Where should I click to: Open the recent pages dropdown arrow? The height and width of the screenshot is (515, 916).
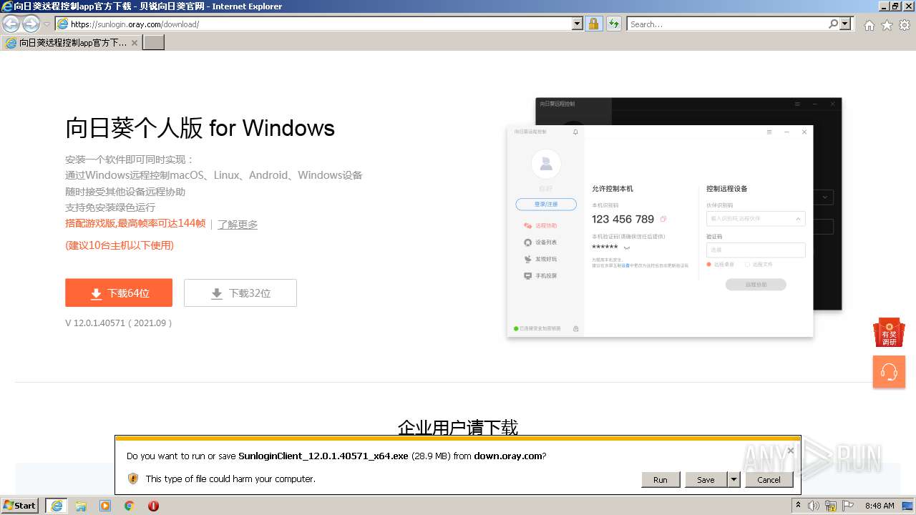47,24
